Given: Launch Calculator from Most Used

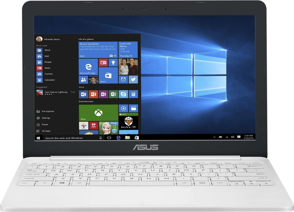Looking at the screenshot, I should point(49,79).
